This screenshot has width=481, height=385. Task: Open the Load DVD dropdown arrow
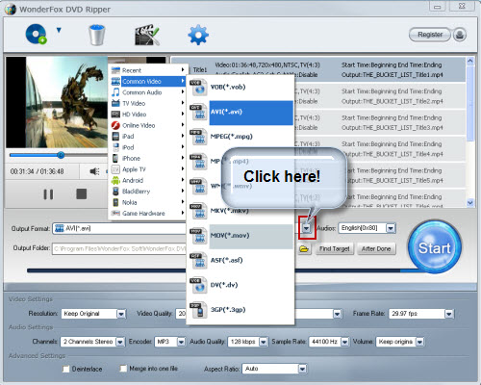(59, 30)
